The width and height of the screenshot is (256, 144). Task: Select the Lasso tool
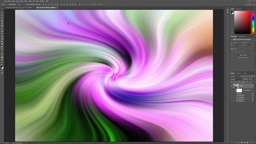tap(2, 16)
